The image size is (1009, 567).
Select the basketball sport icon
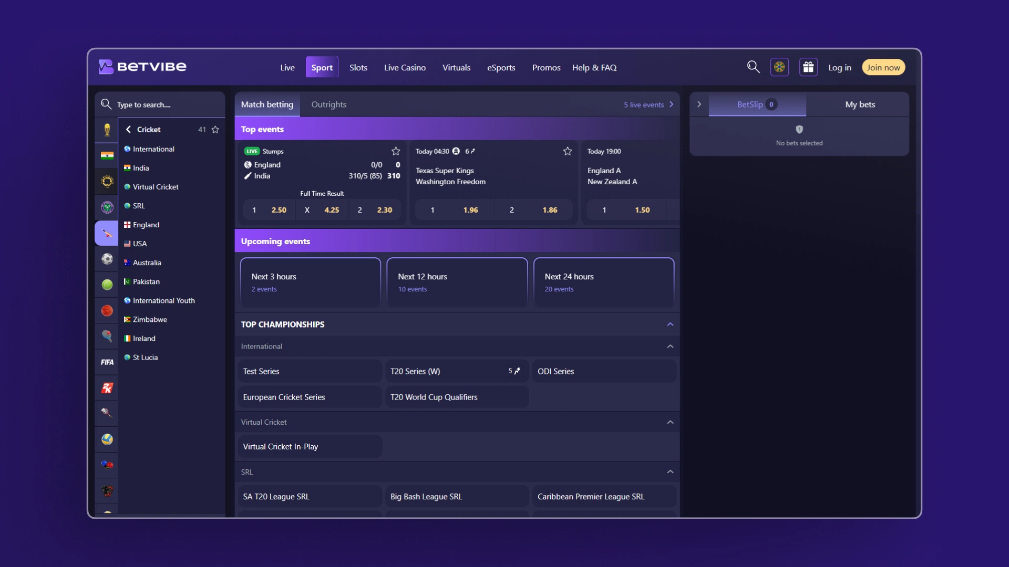click(107, 310)
